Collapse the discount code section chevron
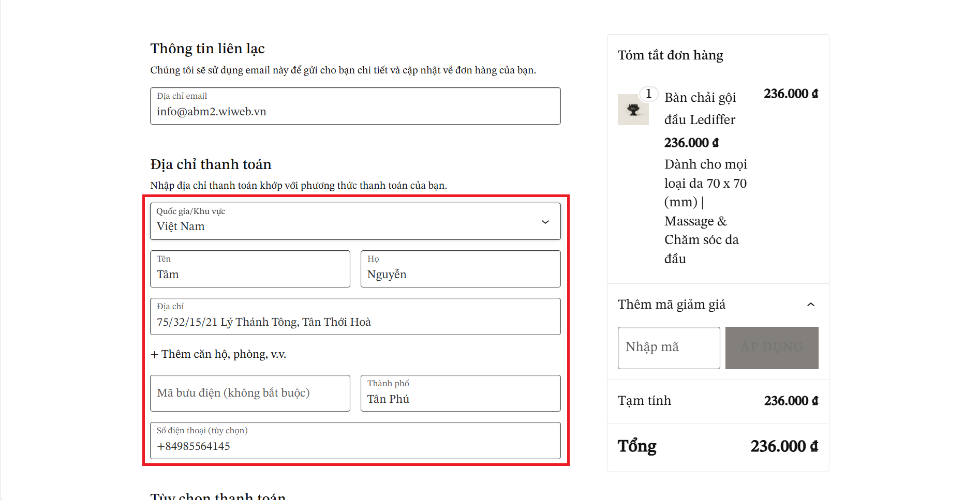The height and width of the screenshot is (500, 979). (x=810, y=305)
